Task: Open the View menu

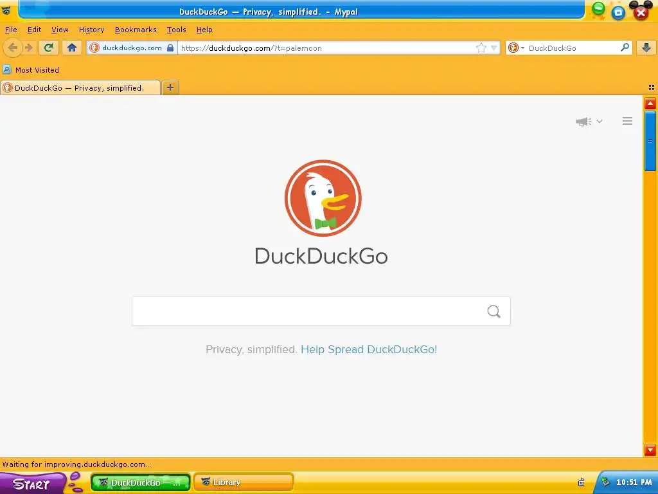Action: pos(60,30)
